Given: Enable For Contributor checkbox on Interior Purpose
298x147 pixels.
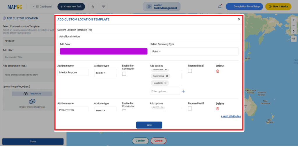Looking at the screenshot, I should click(124, 74).
